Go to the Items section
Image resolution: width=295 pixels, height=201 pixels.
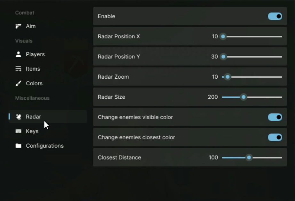(33, 69)
